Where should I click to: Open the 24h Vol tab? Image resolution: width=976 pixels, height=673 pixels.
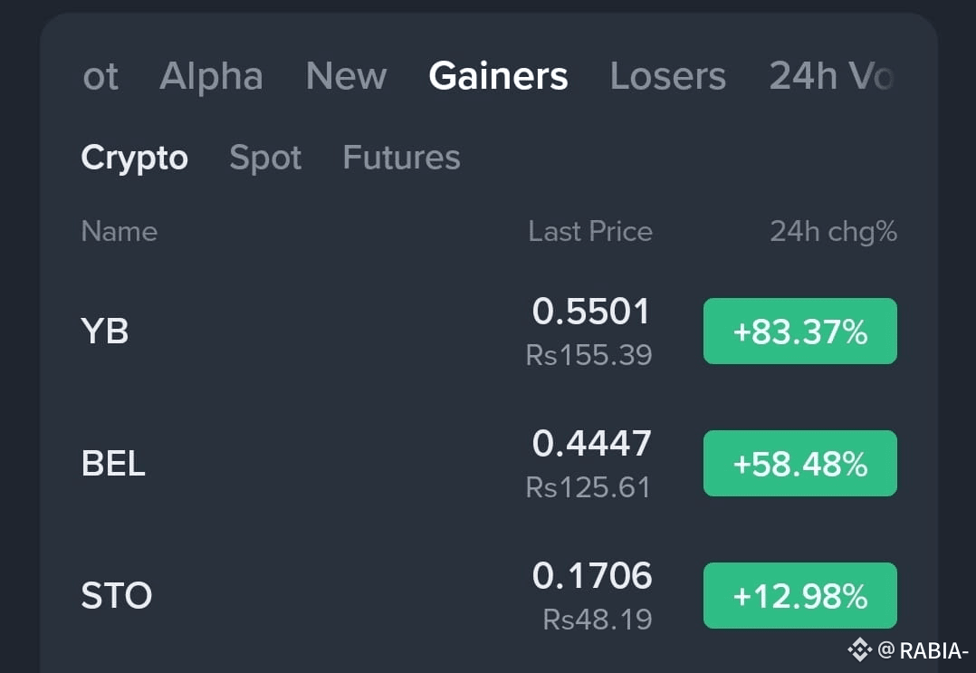coord(831,76)
